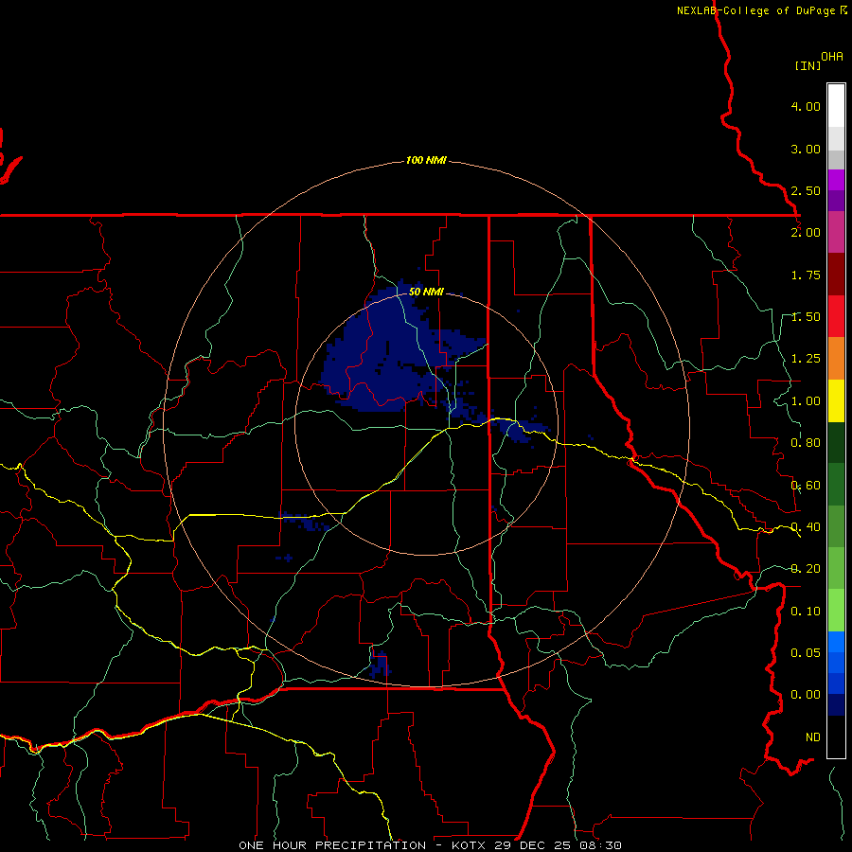Click the 0.80 legend value
The image size is (852, 852).
(806, 443)
